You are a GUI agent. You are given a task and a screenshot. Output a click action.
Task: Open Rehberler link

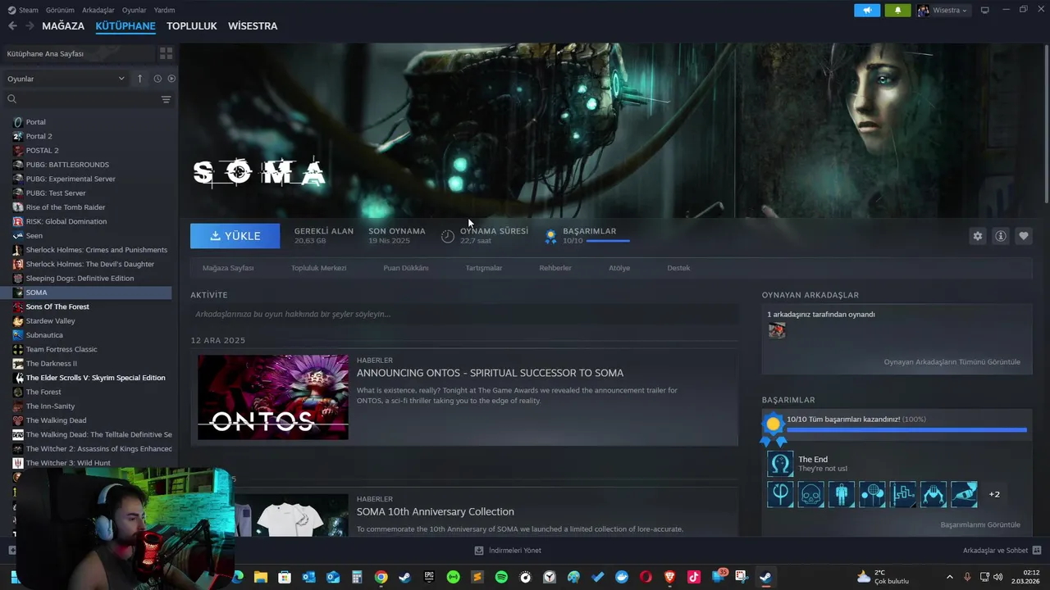[x=555, y=268]
